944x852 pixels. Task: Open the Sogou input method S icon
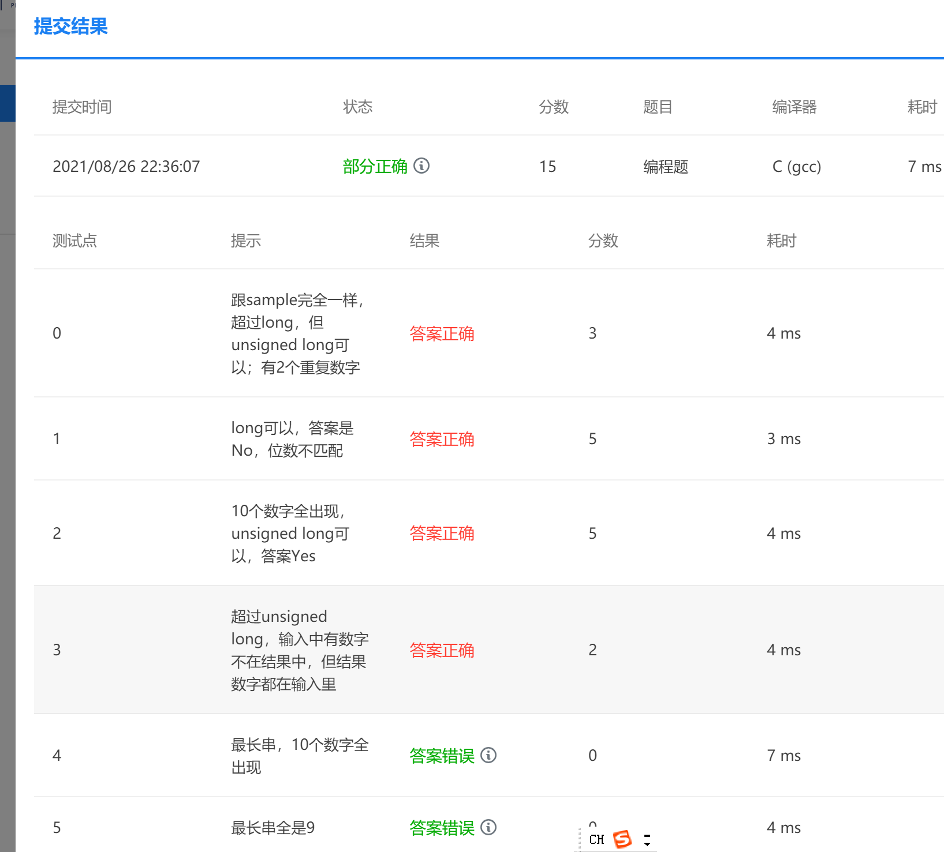[622, 839]
